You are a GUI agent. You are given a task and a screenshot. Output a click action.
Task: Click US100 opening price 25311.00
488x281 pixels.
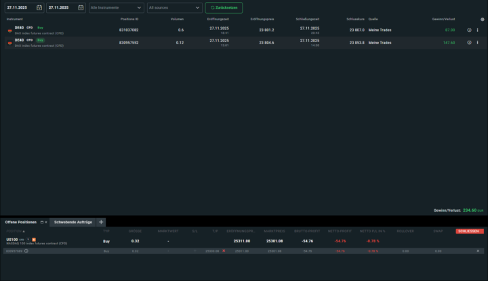pyautogui.click(x=242, y=241)
